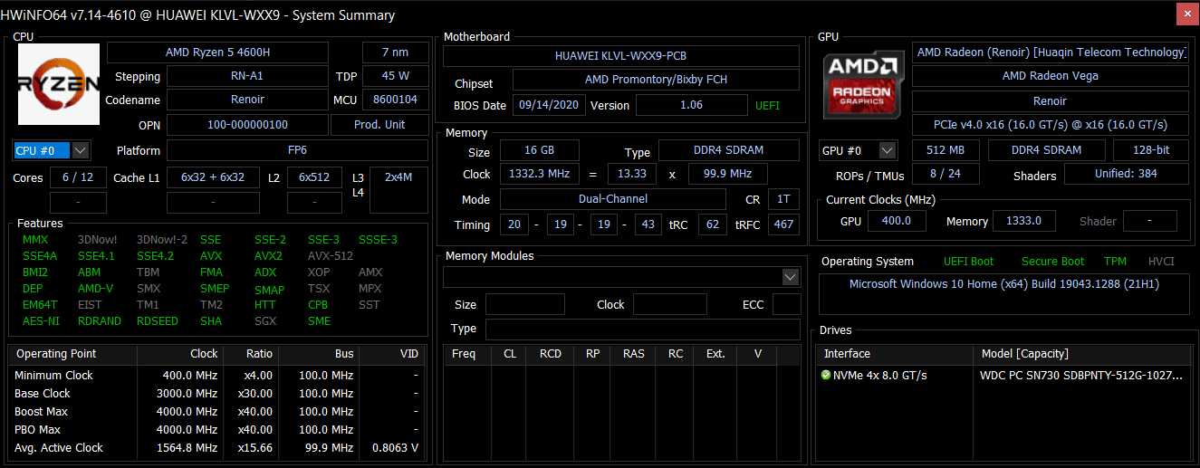1200x468 pixels.
Task: Click the AMD Radeon Graphics logo
Action: 862,84
